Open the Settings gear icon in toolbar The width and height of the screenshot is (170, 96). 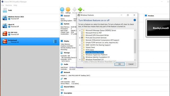click(x=68, y=10)
